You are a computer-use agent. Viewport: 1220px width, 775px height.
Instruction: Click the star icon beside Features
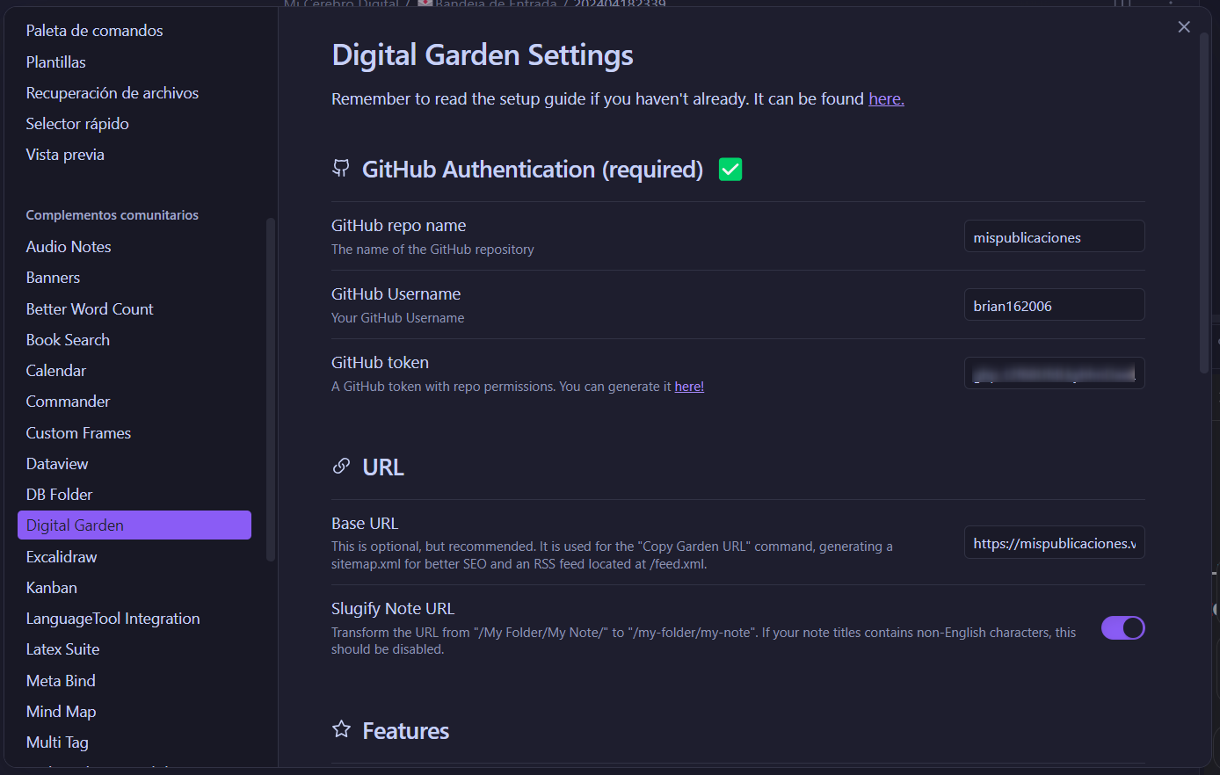pos(341,729)
